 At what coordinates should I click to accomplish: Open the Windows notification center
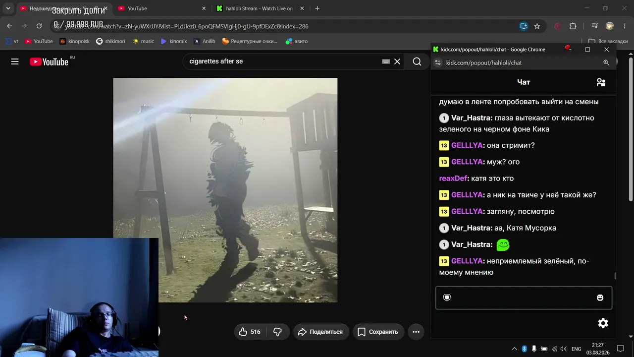pos(620,349)
